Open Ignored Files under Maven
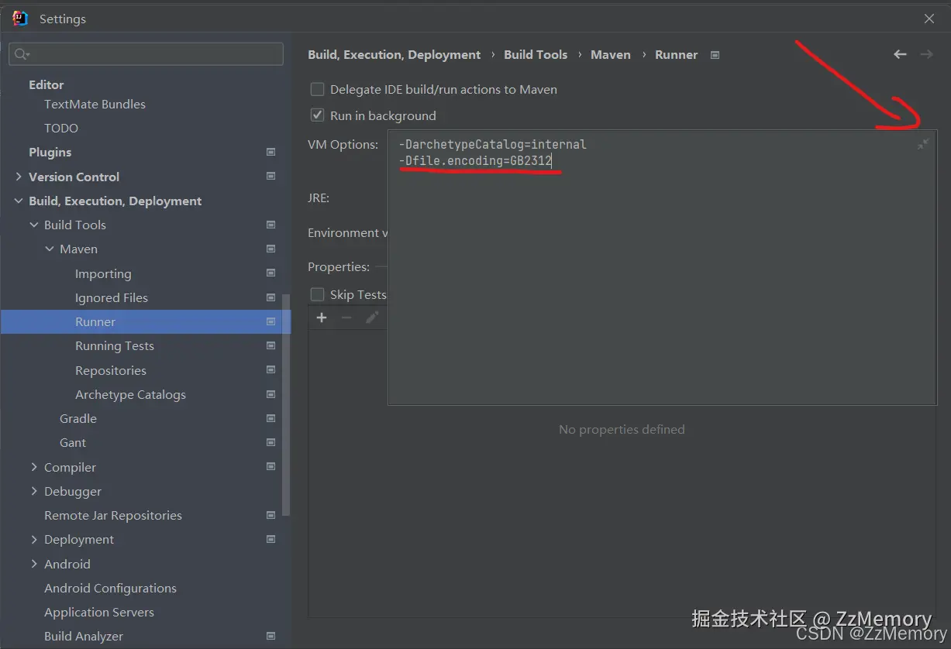The image size is (951, 649). click(112, 297)
